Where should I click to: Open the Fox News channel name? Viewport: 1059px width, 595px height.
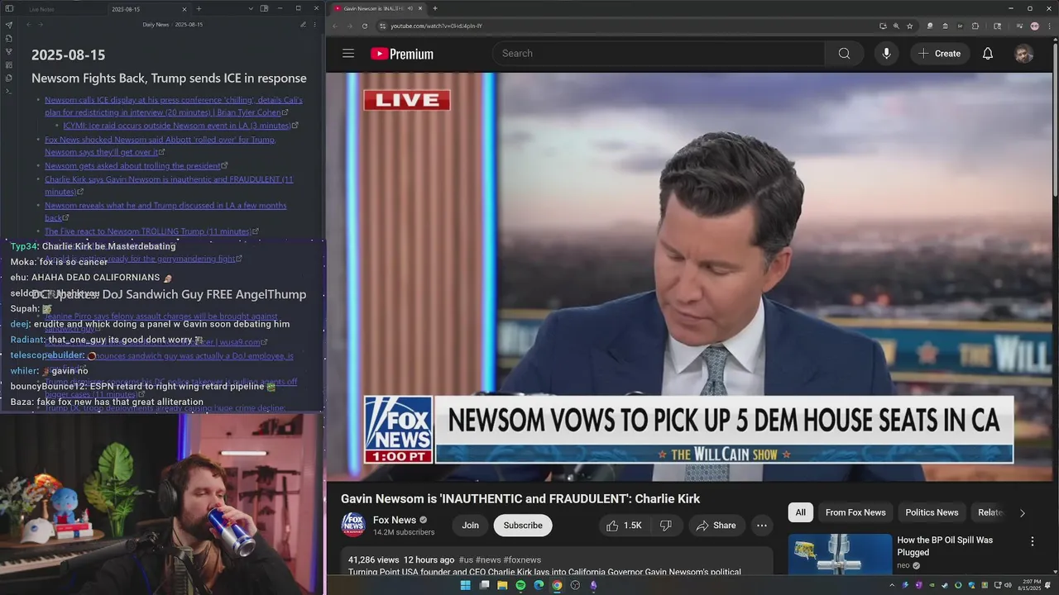click(x=395, y=520)
